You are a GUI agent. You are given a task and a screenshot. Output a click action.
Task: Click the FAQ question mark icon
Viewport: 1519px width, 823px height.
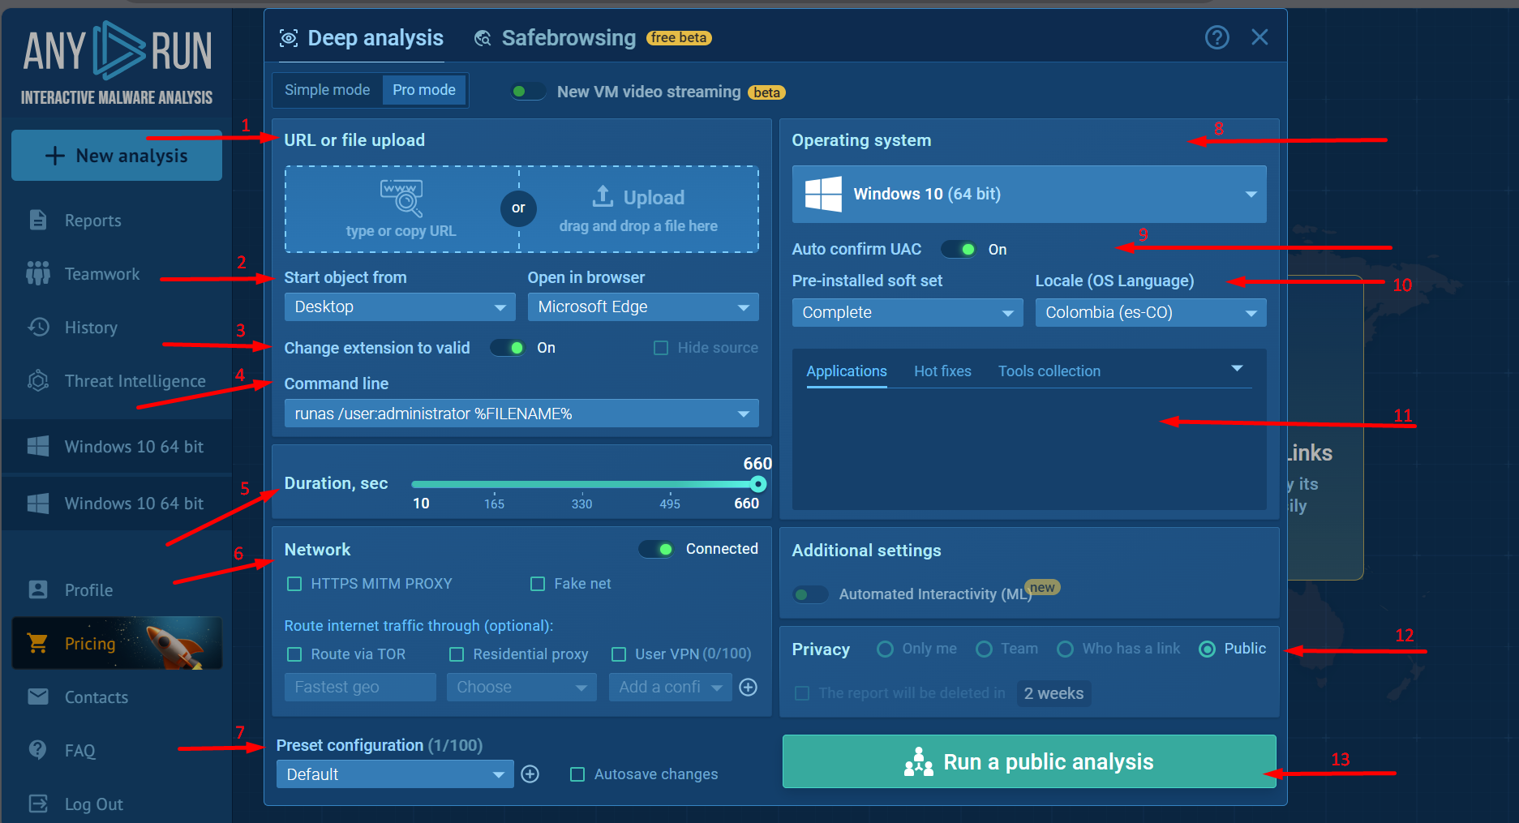coord(38,750)
